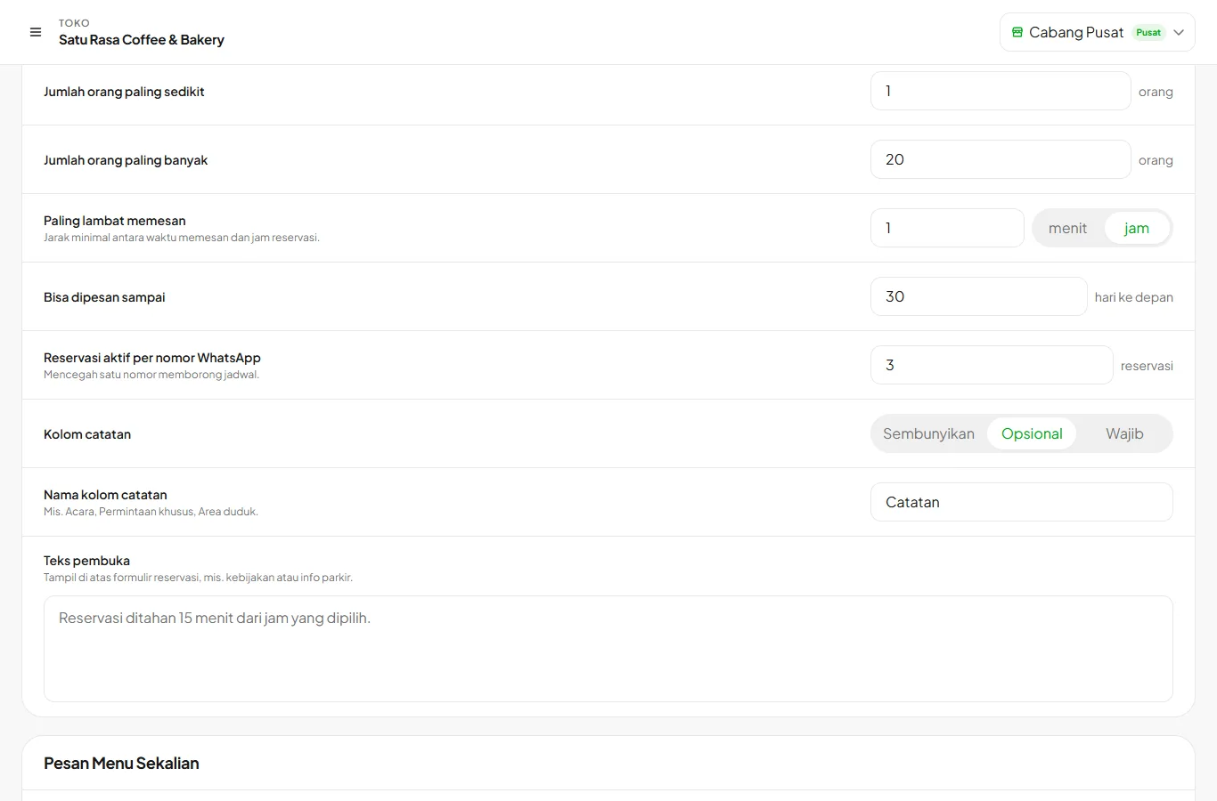Image resolution: width=1217 pixels, height=801 pixels.
Task: Click 'Mencegah satu nomor memborong jadwal.' helper text
Action: point(151,375)
